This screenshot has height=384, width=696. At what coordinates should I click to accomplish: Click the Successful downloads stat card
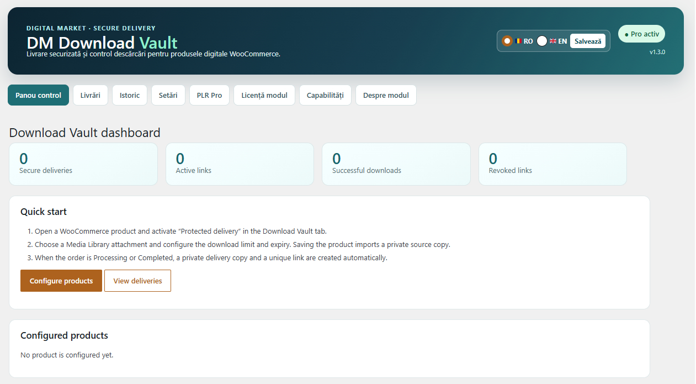tap(396, 164)
